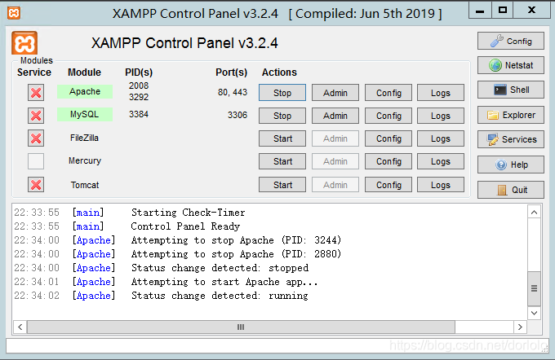Open the Tomcat Config menu

tap(388, 185)
